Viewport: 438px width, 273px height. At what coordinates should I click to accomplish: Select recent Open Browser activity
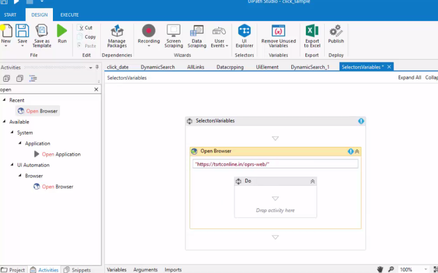tap(38, 111)
